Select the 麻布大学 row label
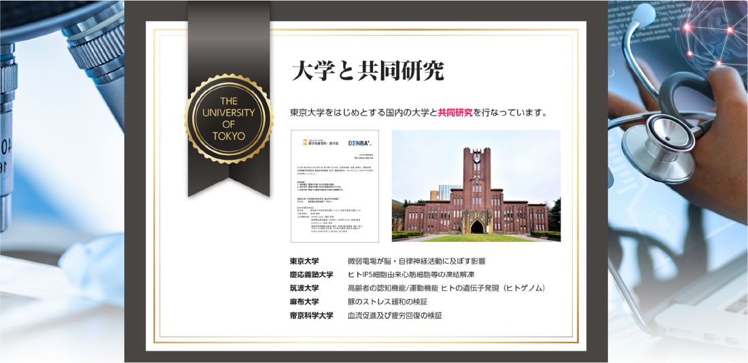 click(x=304, y=302)
